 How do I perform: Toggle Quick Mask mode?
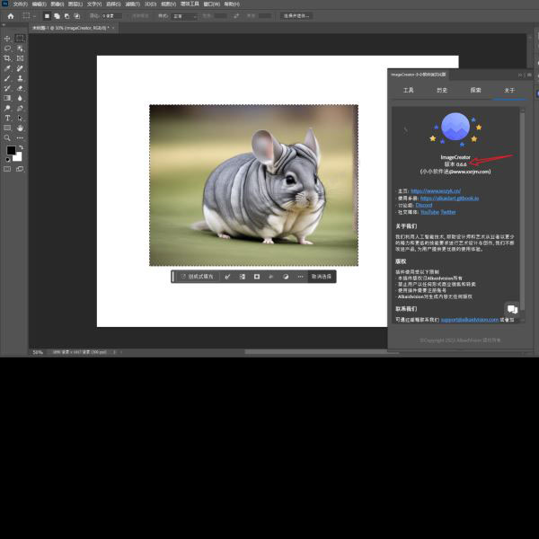(7, 169)
